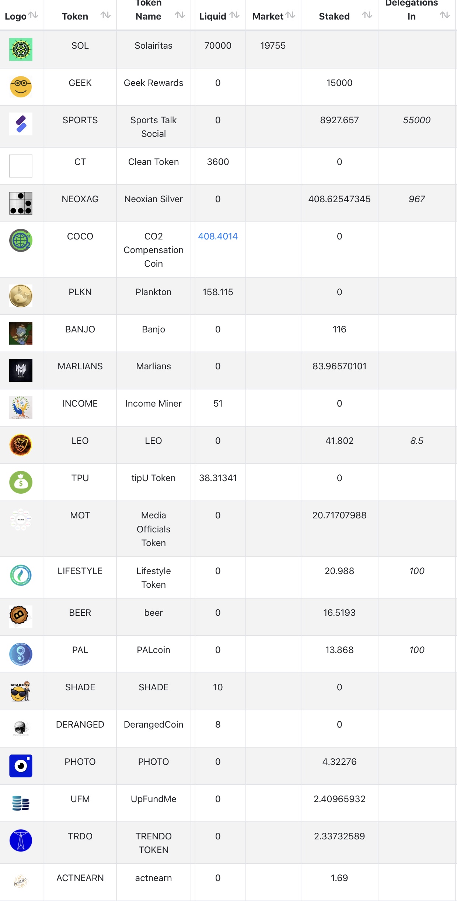457x901 pixels.
Task: Sort by Market column arrows
Action: click(x=290, y=15)
